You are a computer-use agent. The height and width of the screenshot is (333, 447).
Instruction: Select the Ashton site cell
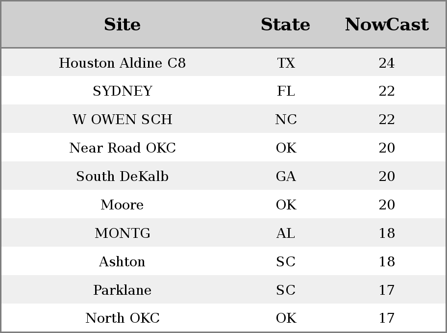123,262
